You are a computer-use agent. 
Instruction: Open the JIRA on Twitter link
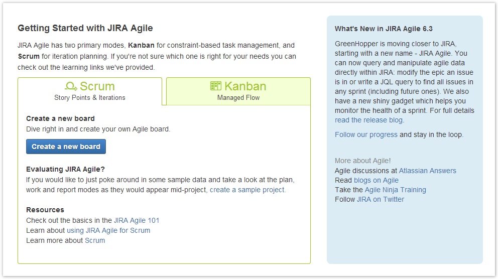click(381, 199)
